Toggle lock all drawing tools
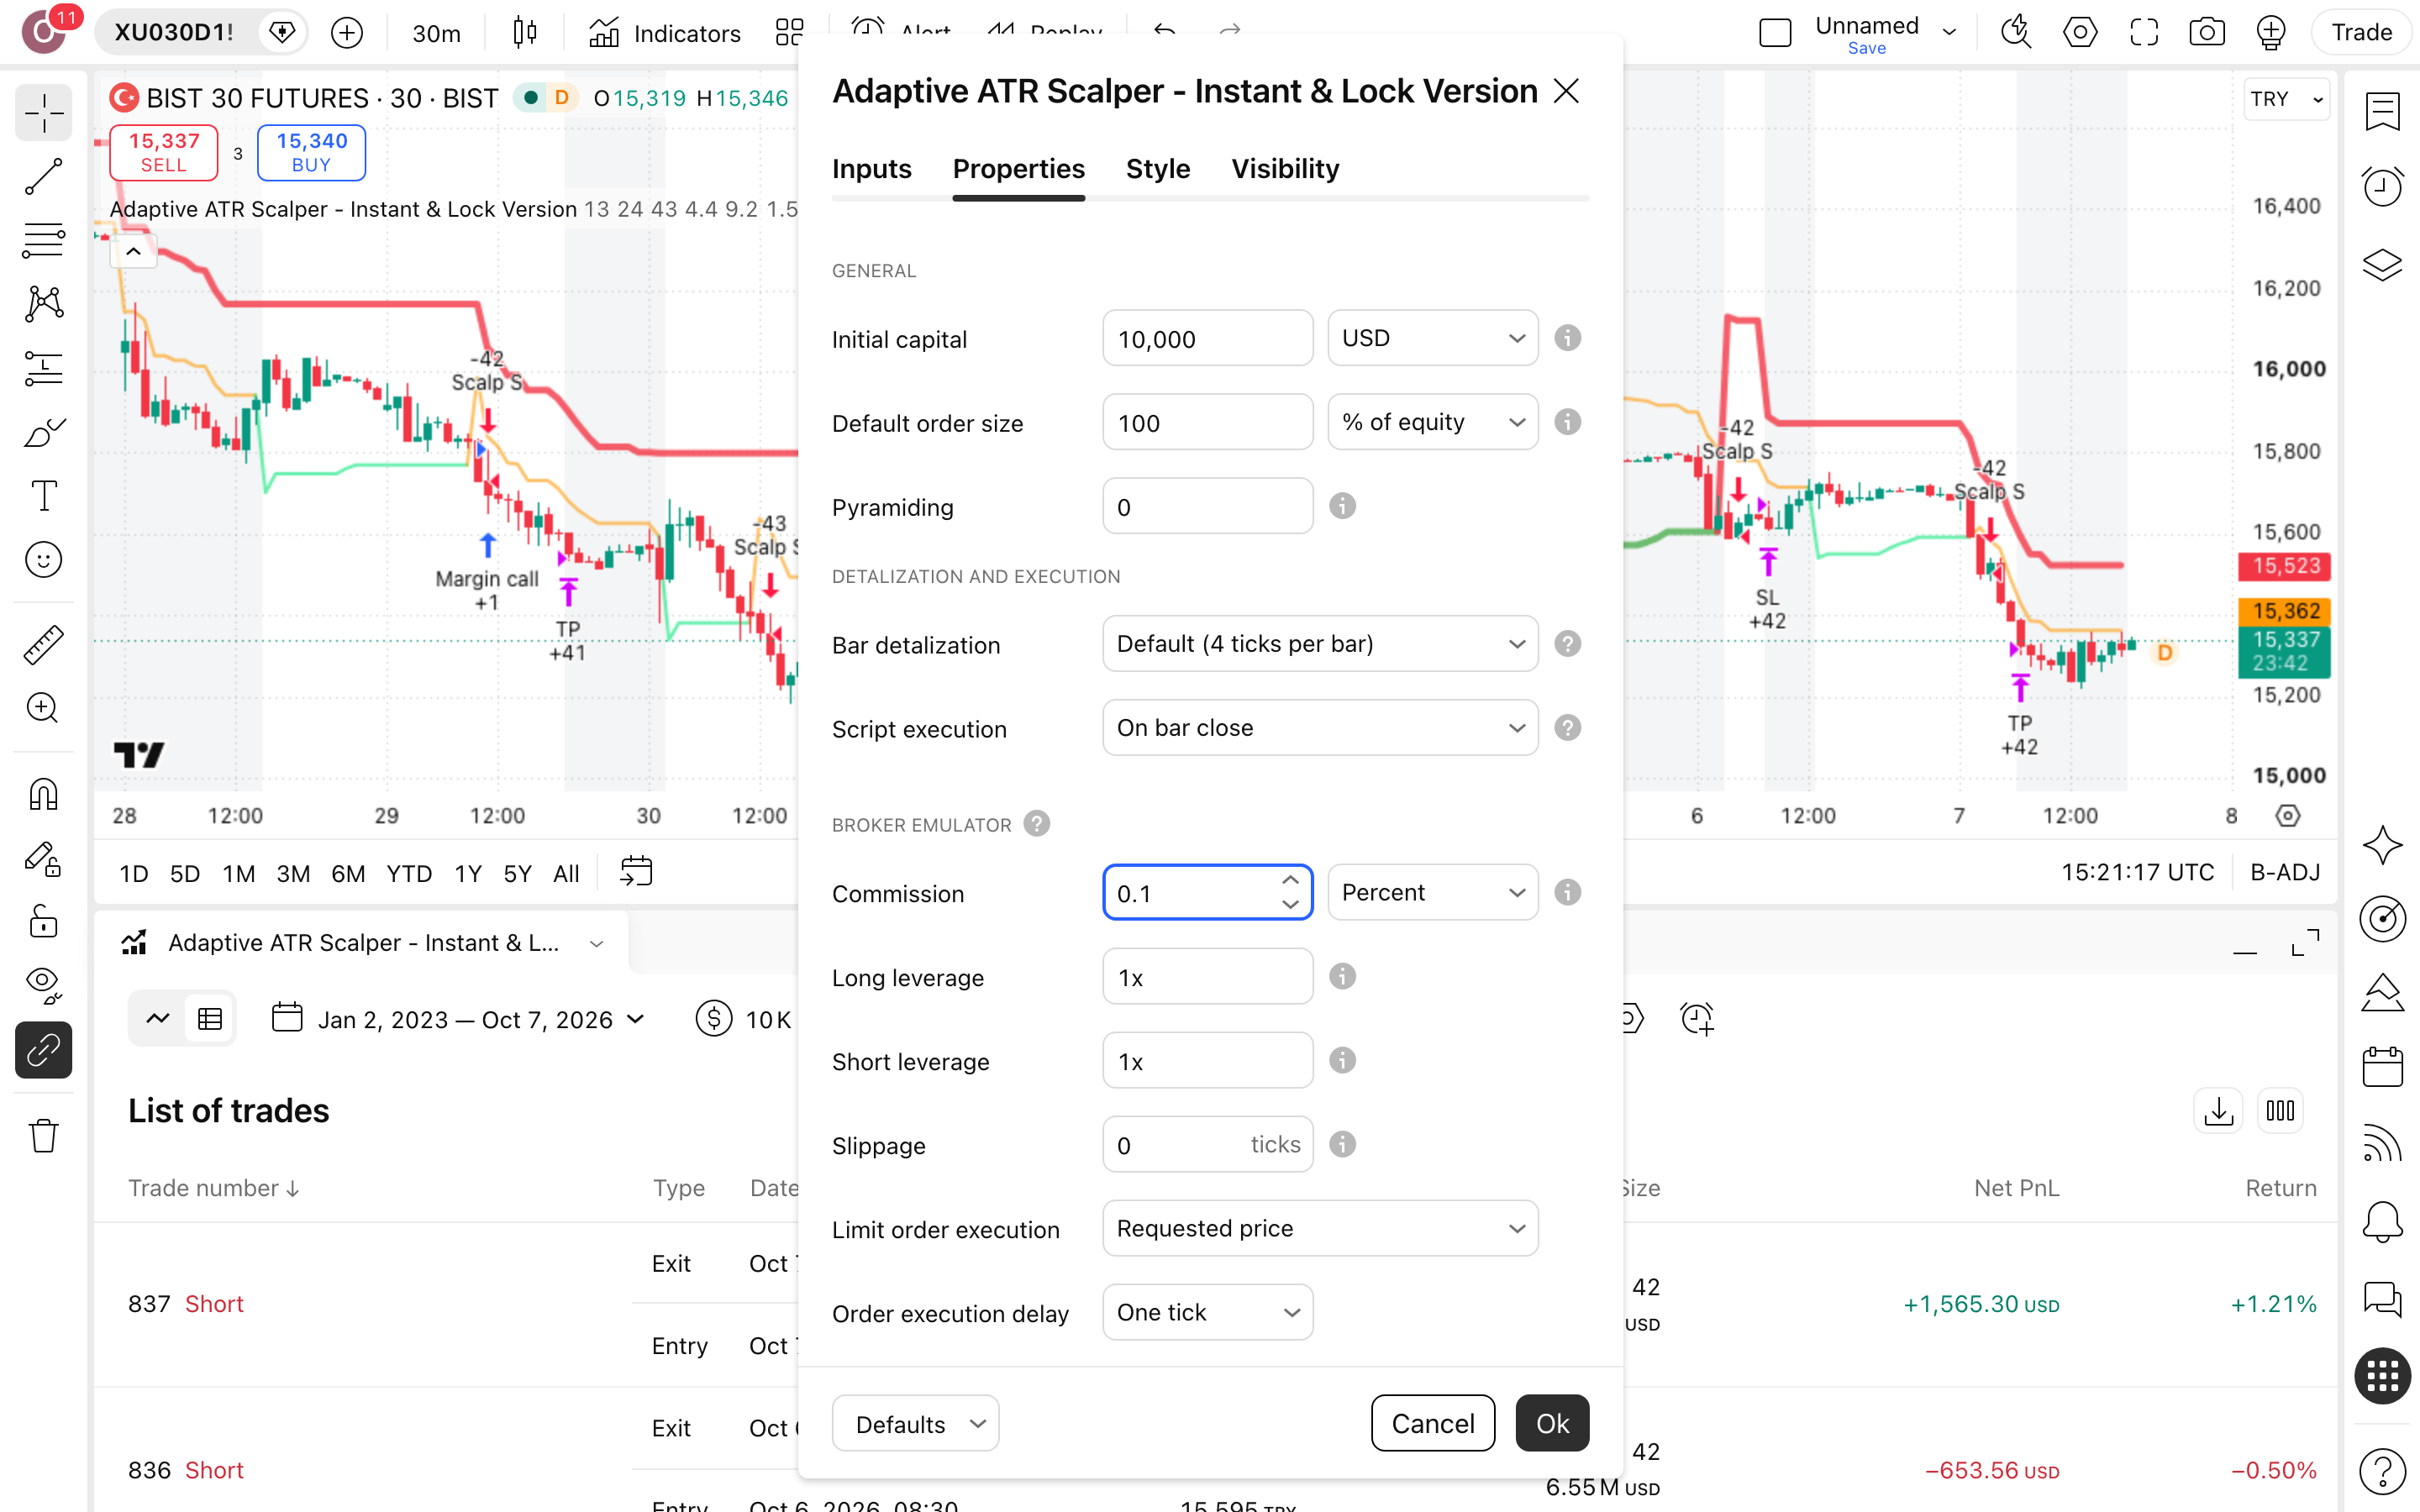Screen dimensions: 2420x1512 [x=43, y=921]
